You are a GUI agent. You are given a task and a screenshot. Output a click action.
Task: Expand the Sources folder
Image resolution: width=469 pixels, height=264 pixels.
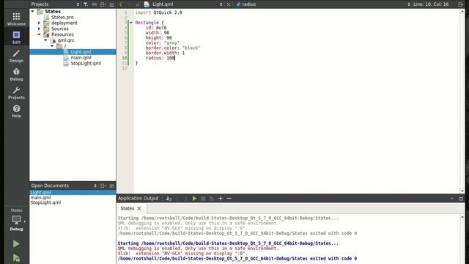[x=39, y=29]
